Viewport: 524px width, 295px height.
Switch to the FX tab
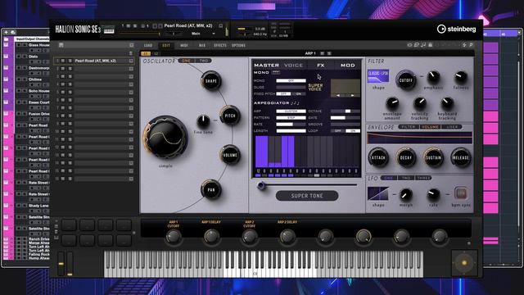tap(320, 66)
